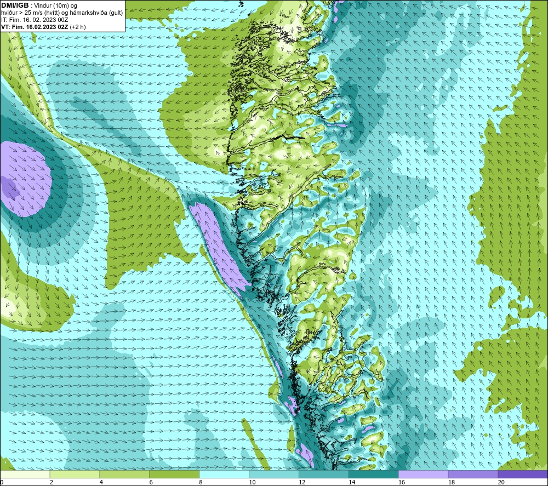This screenshot has height=486, width=548.
Task: Click the cyan 10–12 m/s legend swatch
Action: [273, 474]
